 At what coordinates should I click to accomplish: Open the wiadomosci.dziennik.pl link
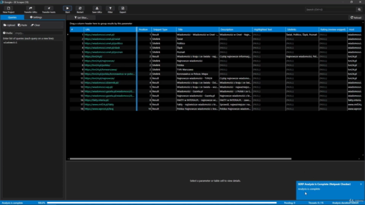102,83
